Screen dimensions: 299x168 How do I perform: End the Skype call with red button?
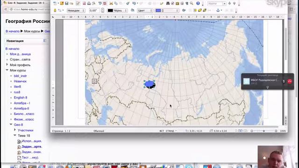pos(290,81)
